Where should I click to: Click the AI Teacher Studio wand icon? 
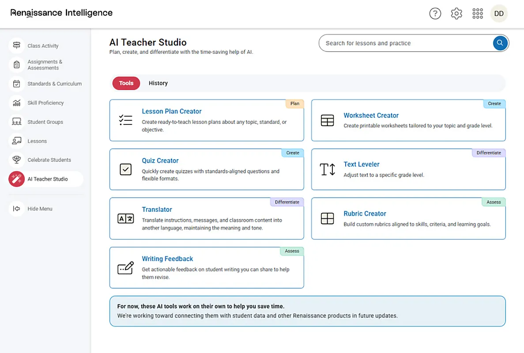(16, 179)
